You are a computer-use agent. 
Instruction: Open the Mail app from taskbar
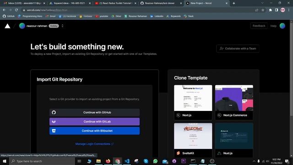(x=165, y=161)
